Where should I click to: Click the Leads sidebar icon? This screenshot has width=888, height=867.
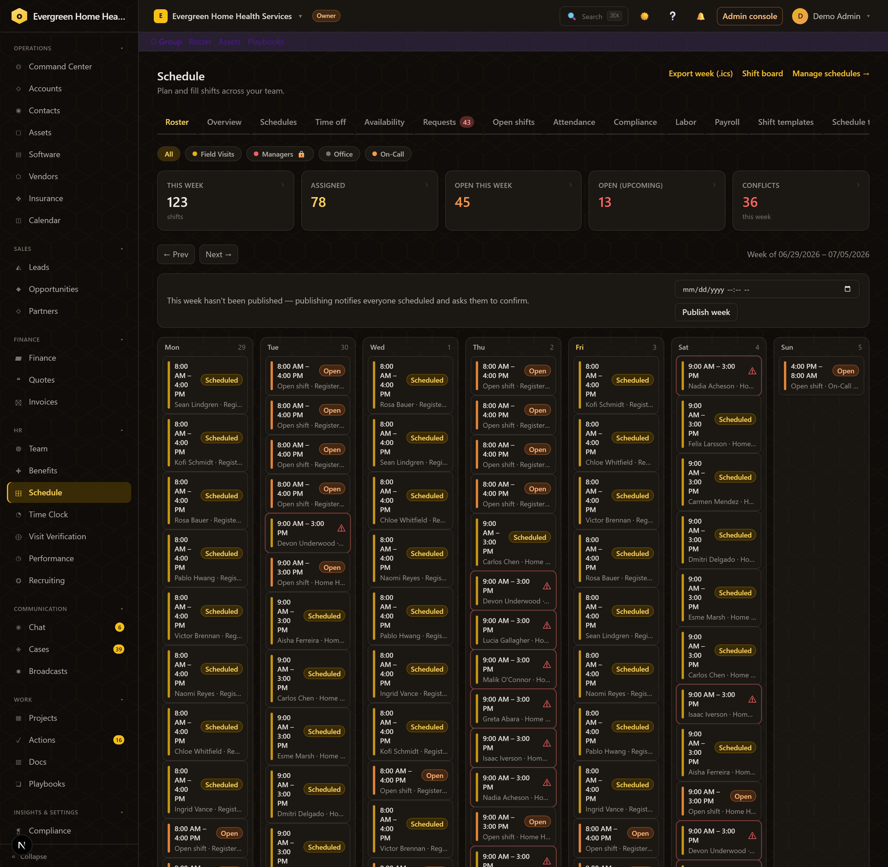(x=18, y=267)
